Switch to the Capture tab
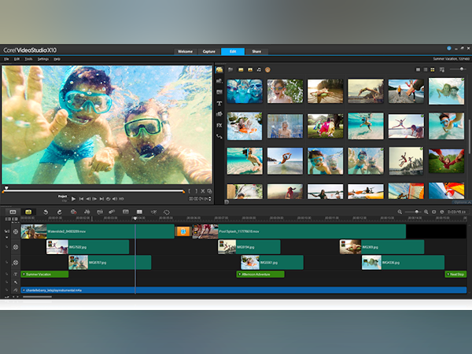 [209, 51]
